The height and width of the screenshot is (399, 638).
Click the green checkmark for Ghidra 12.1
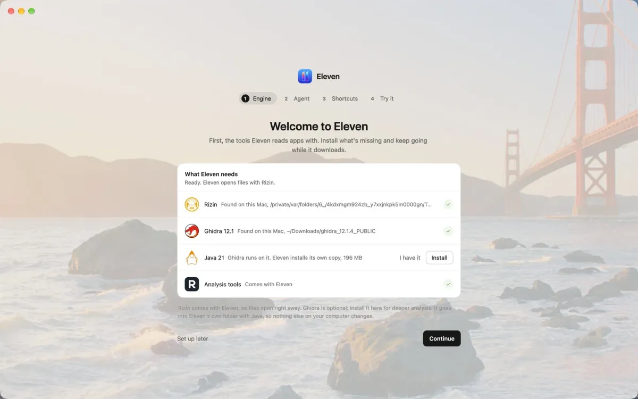(448, 231)
